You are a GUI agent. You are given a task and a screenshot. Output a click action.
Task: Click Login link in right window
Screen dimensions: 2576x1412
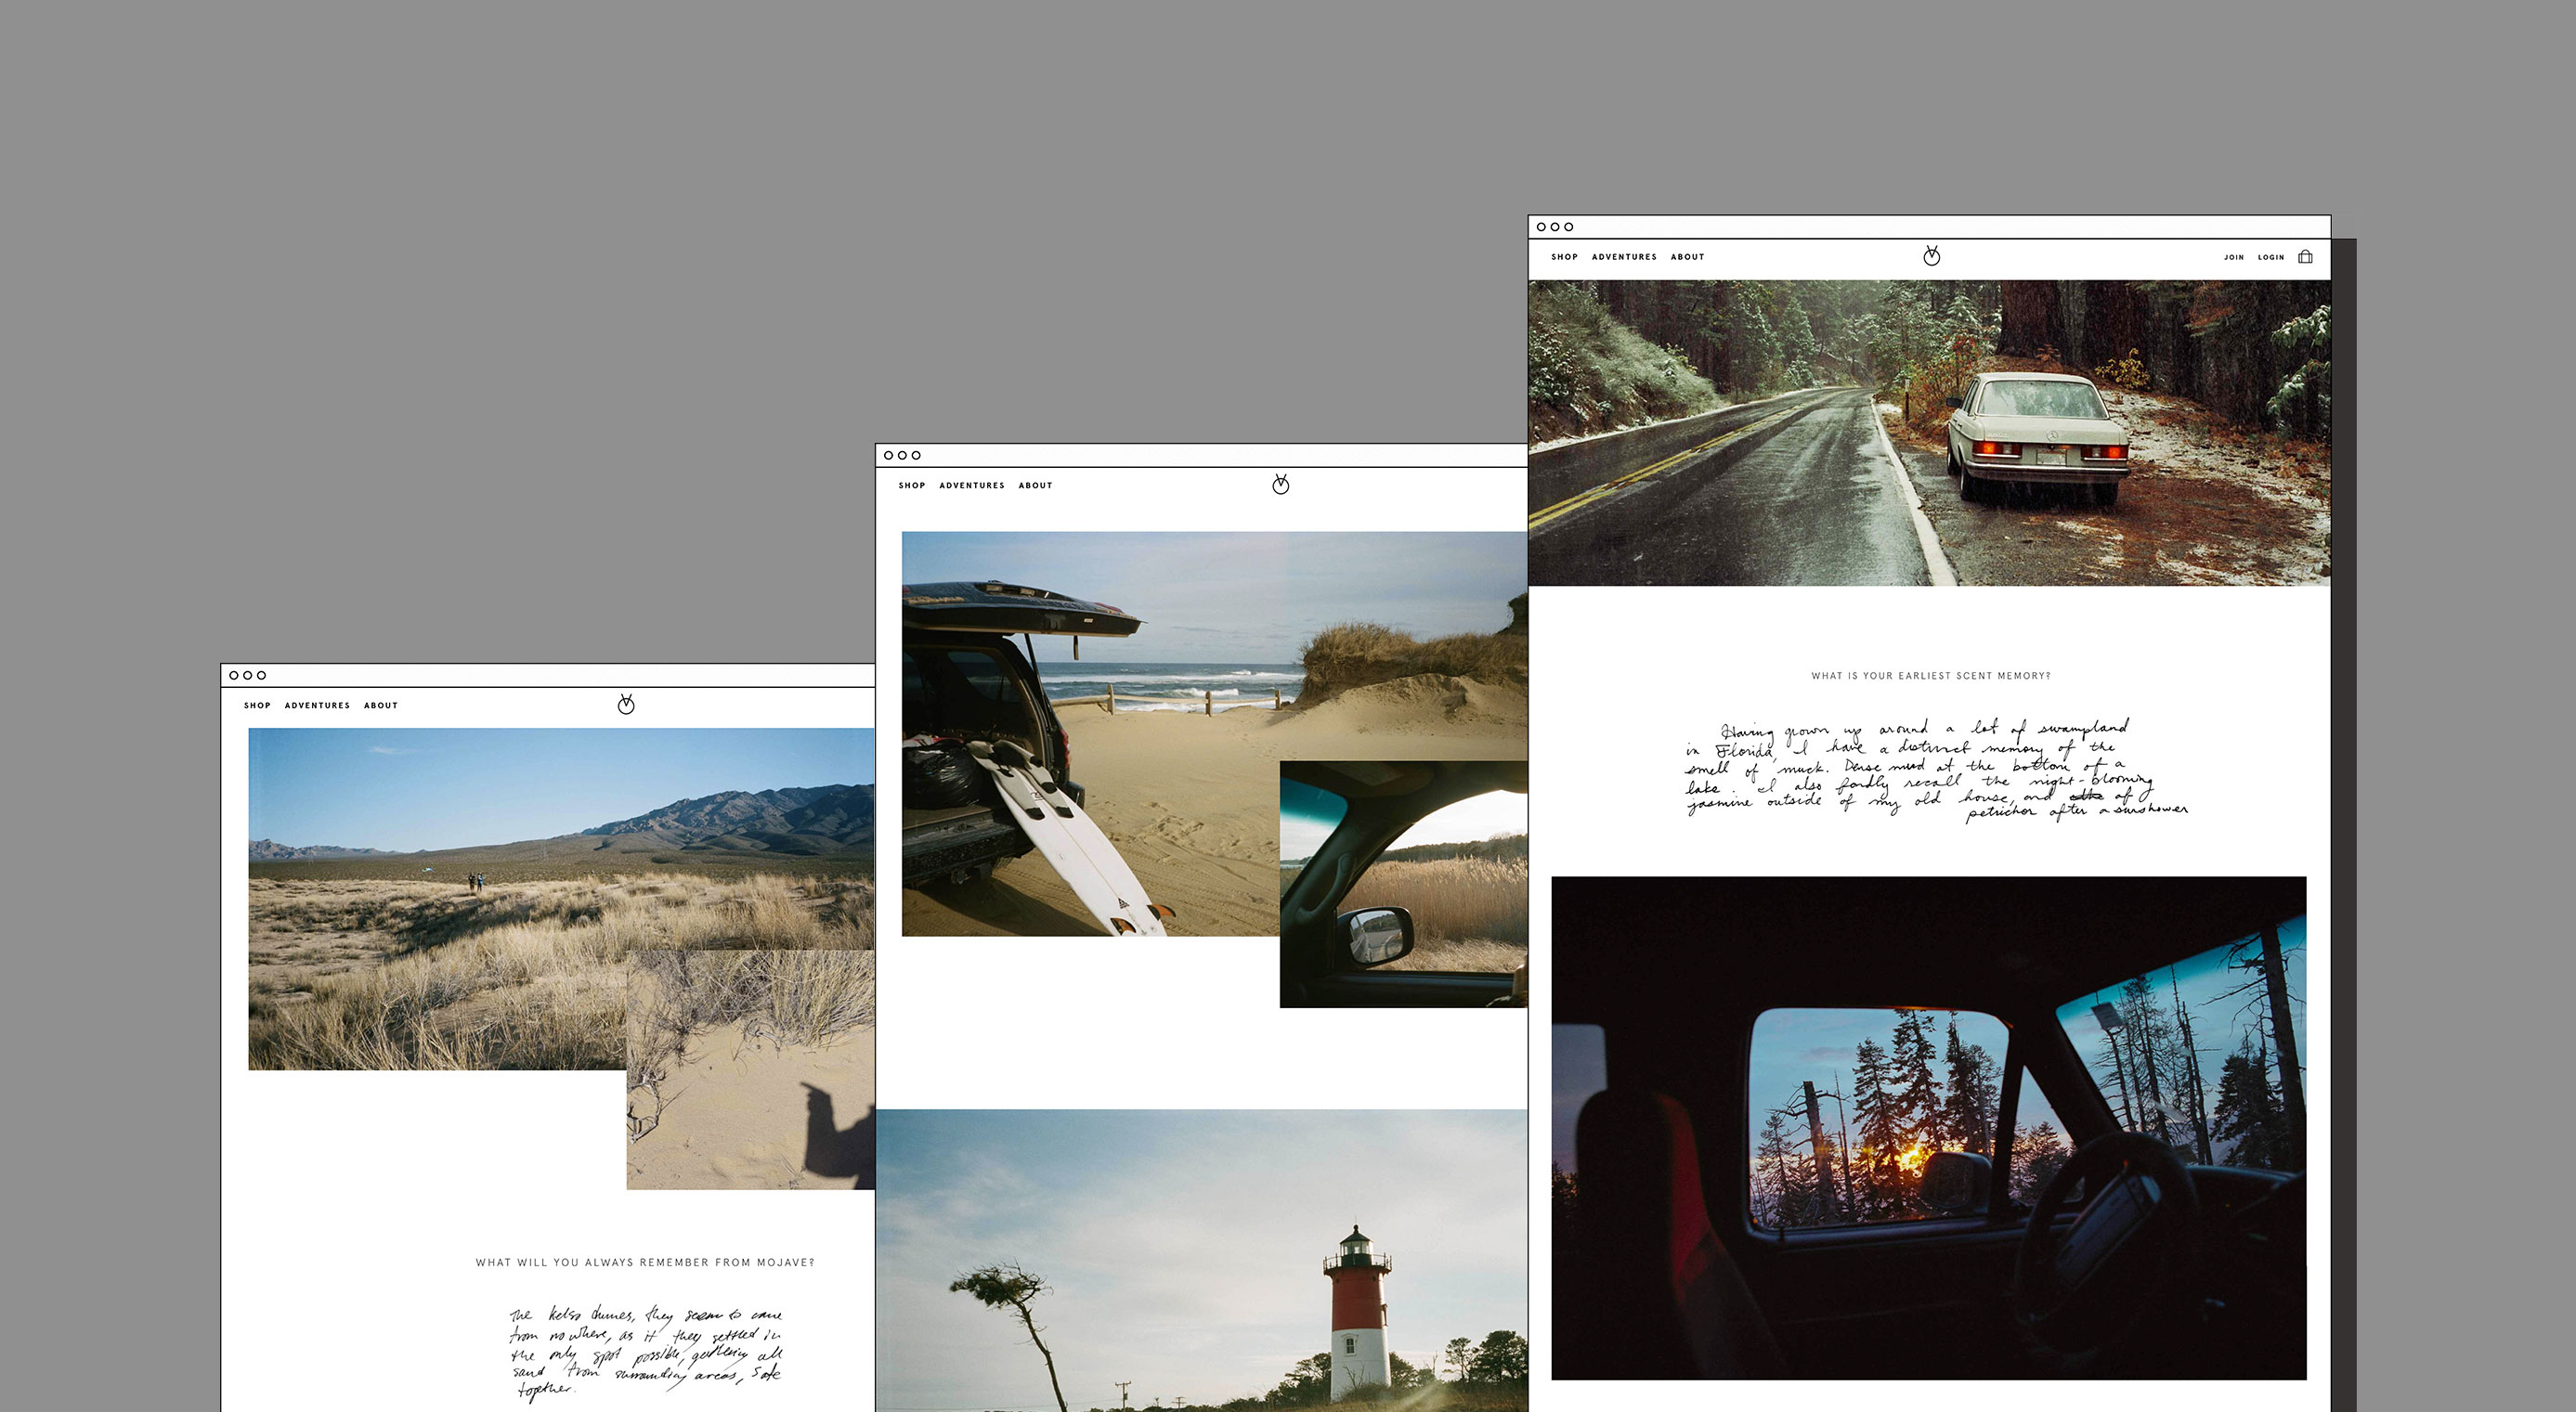click(x=2271, y=257)
